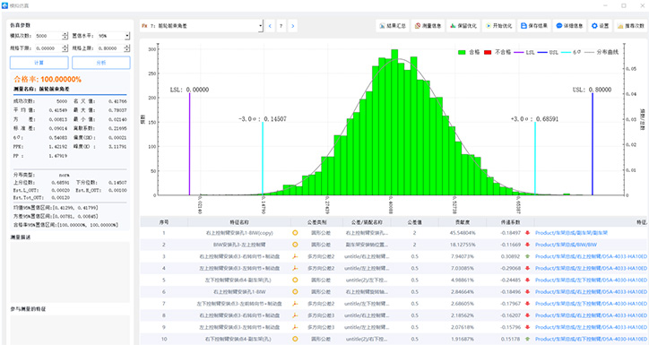Open 测量信息 measurement info toolbar icon
This screenshot has width=649, height=345.
click(428, 26)
